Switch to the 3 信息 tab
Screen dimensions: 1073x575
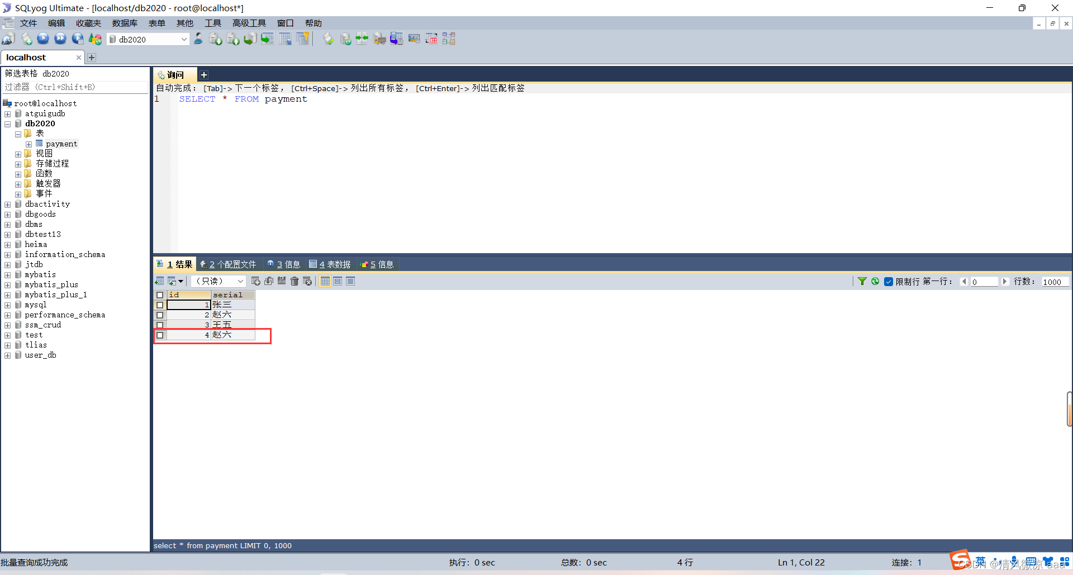284,264
